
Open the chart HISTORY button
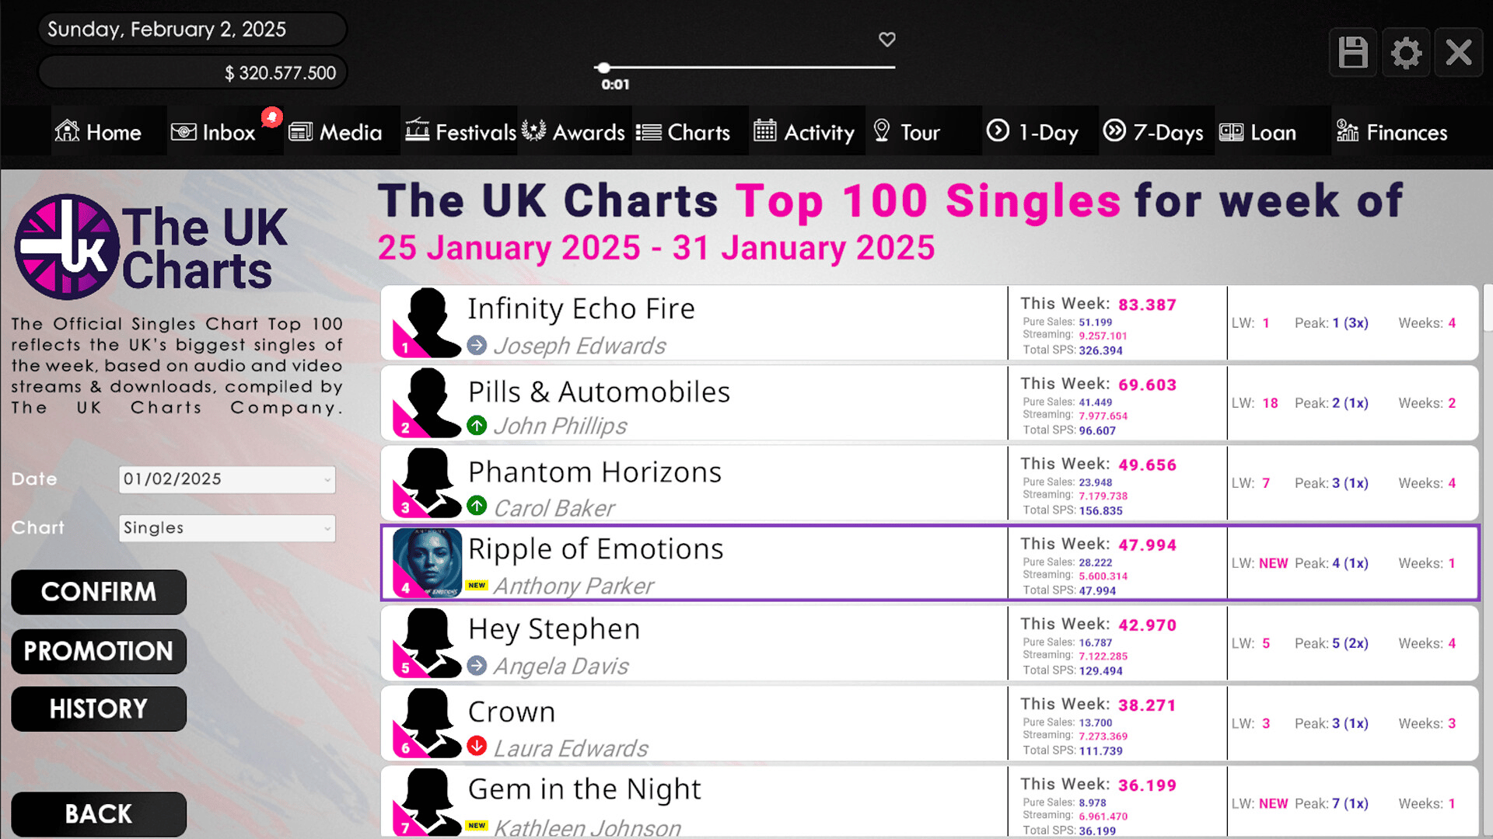click(x=99, y=708)
